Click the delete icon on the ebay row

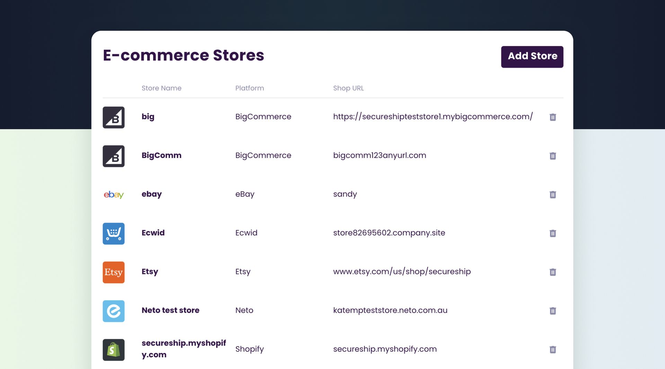(553, 195)
